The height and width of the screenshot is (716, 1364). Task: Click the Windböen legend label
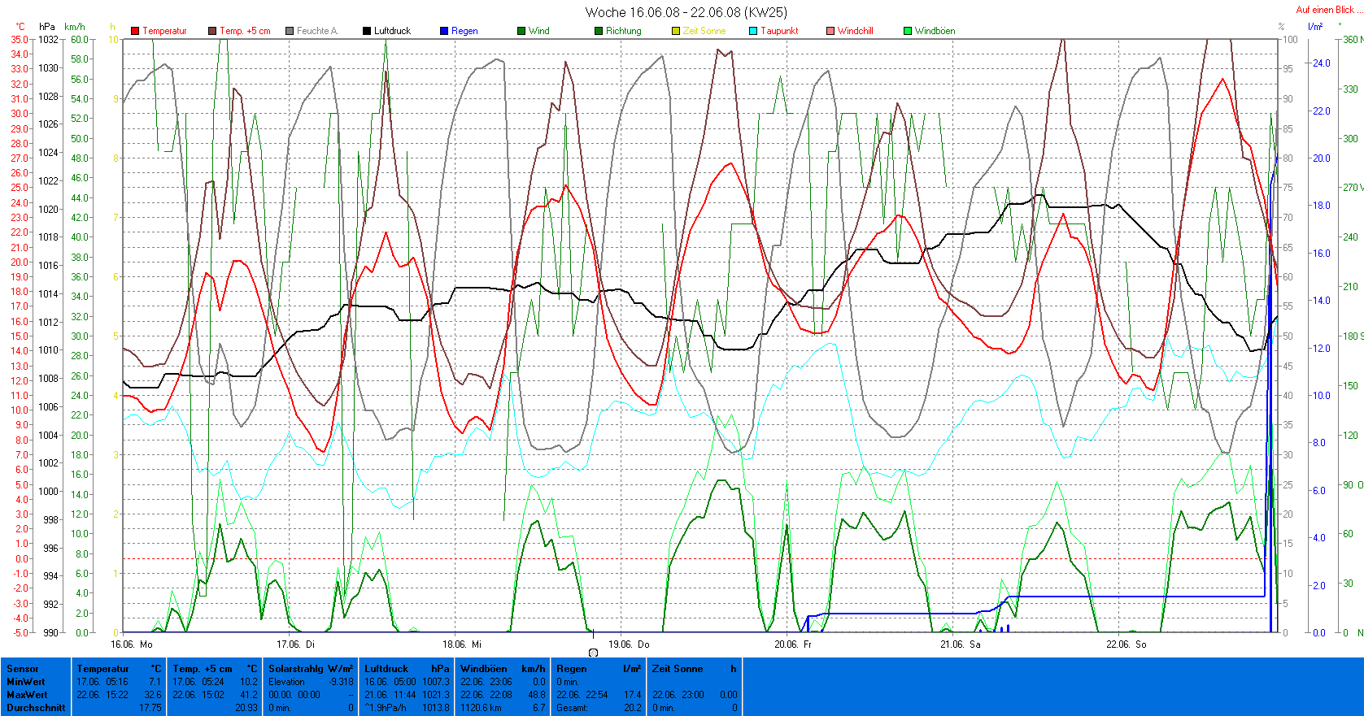coord(935,31)
